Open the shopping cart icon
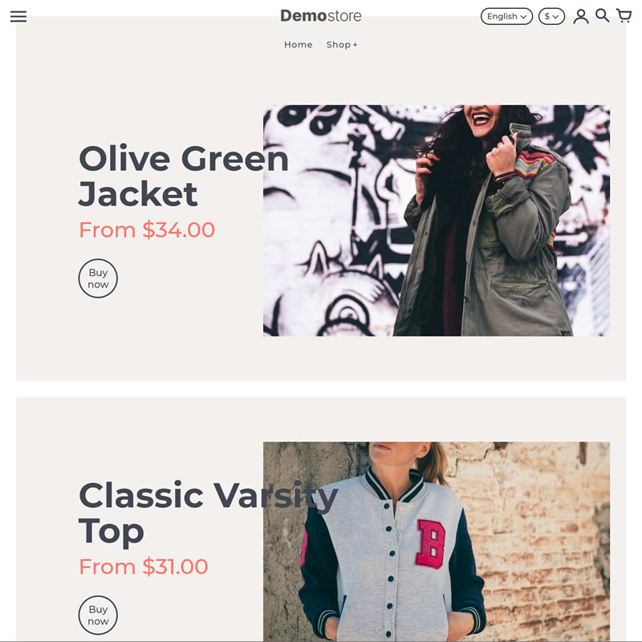 tap(624, 15)
